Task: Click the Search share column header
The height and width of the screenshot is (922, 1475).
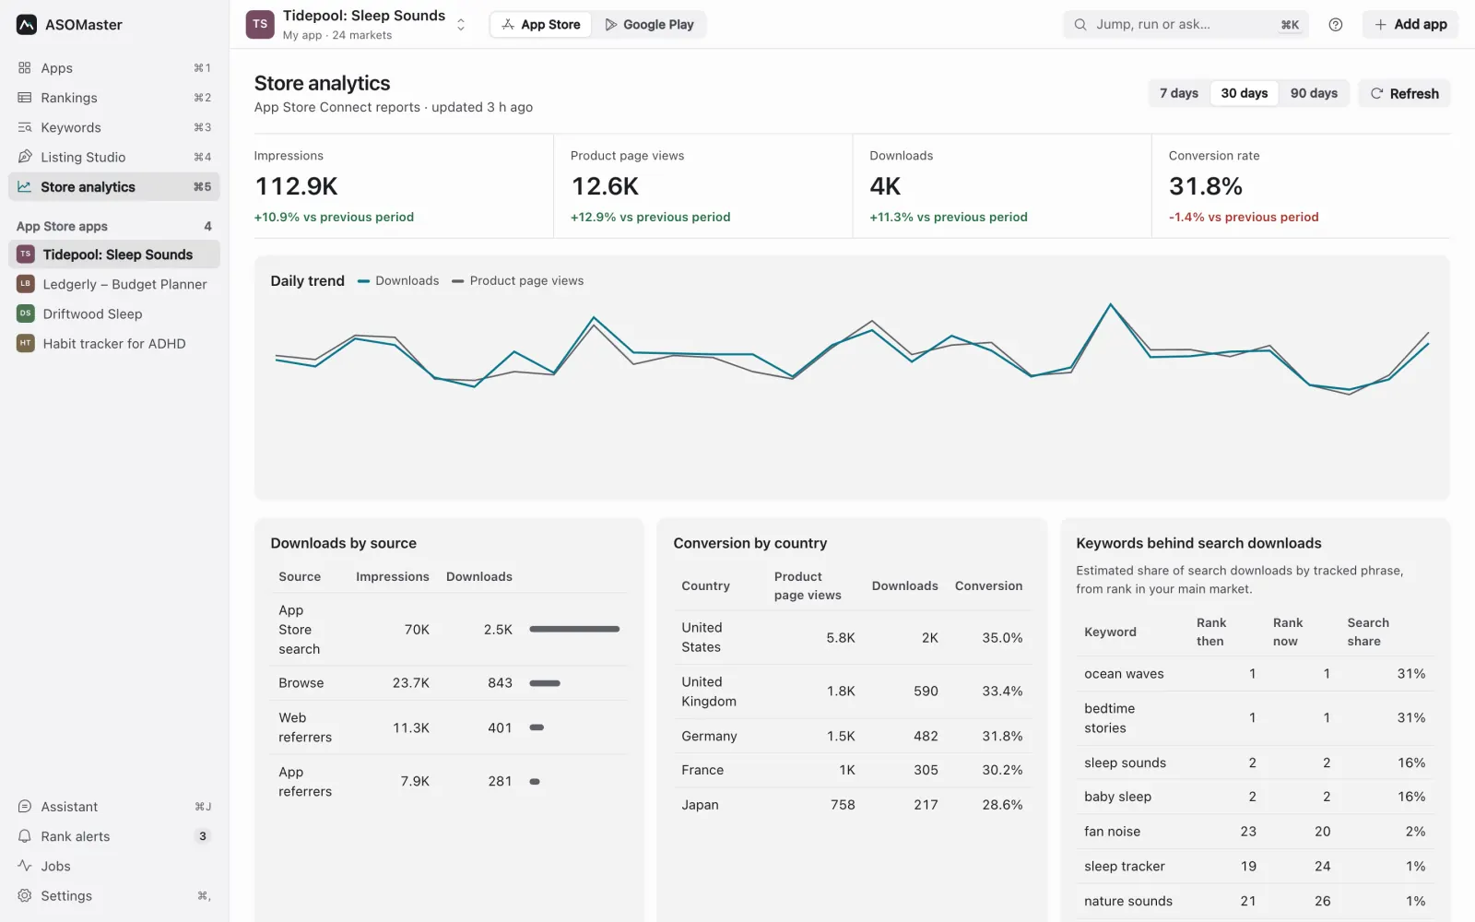Action: pyautogui.click(x=1368, y=632)
